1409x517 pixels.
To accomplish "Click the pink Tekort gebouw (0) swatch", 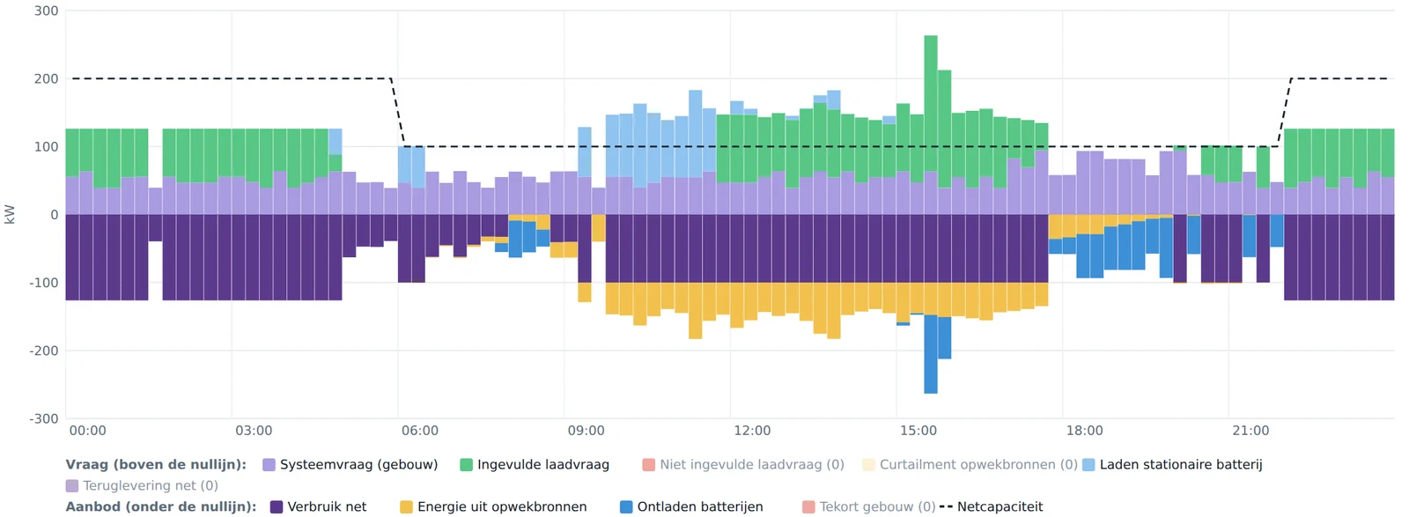I will click(x=808, y=506).
